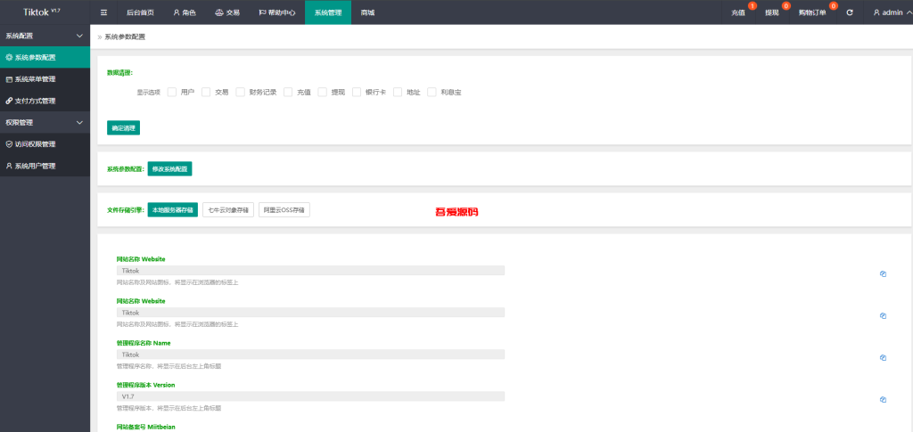Click the Tiktok V1.7 logo text
The image size is (913, 432).
click(x=41, y=12)
